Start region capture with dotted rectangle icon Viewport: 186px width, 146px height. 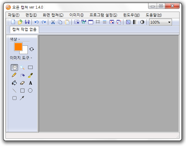77,22
